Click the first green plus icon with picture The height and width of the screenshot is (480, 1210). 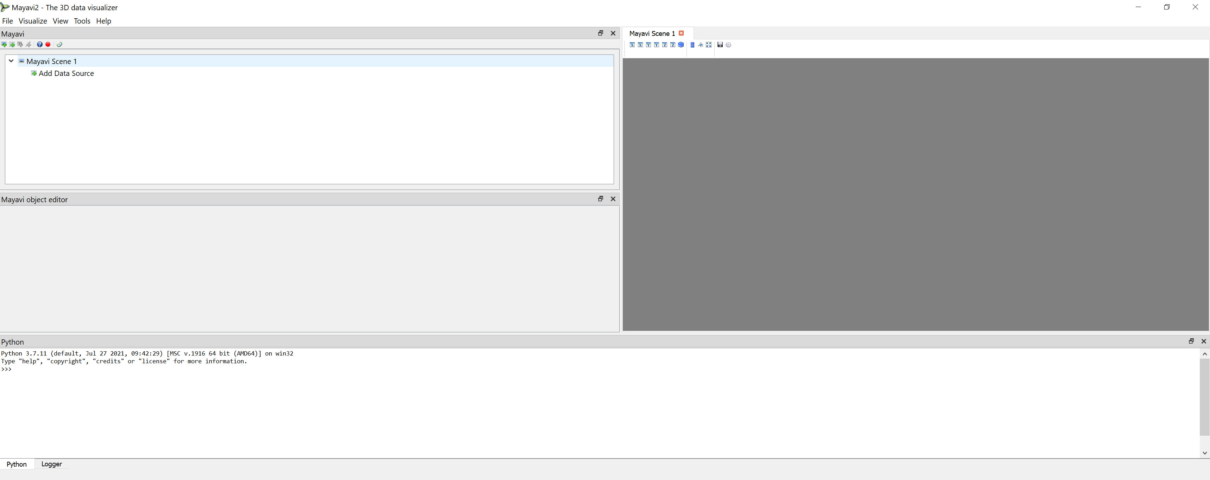click(4, 45)
